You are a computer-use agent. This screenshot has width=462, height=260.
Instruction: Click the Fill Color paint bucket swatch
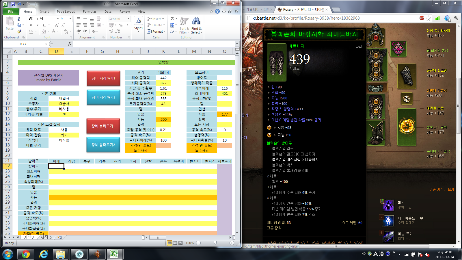44,31
